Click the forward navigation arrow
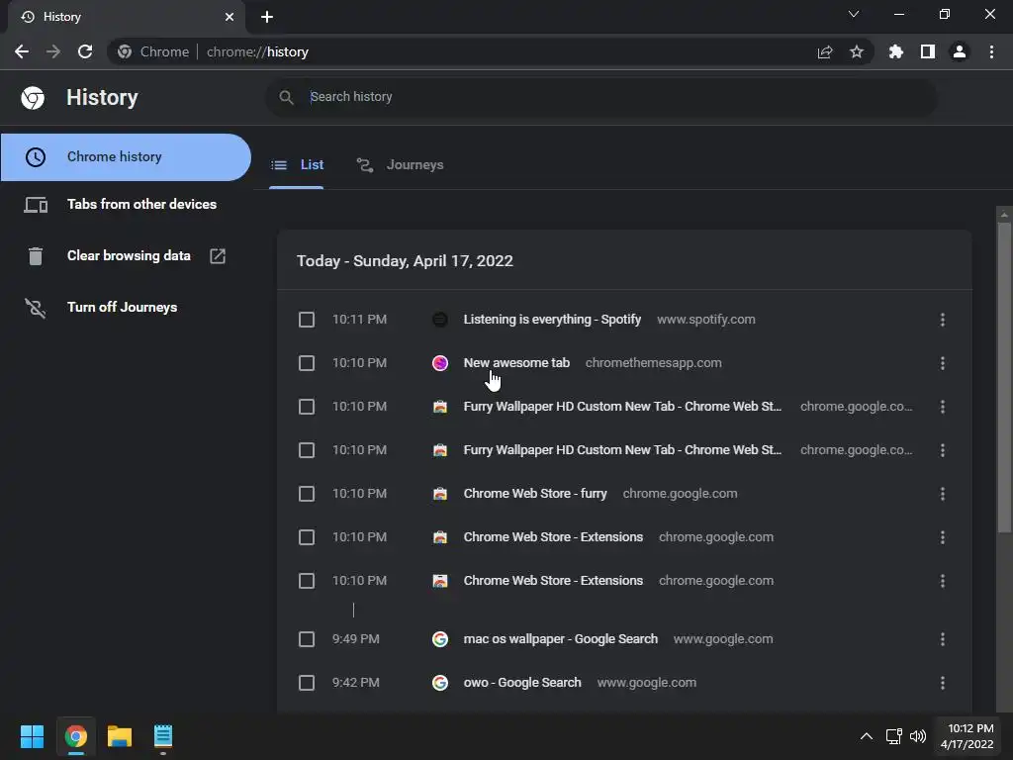1013x760 pixels. coord(53,51)
